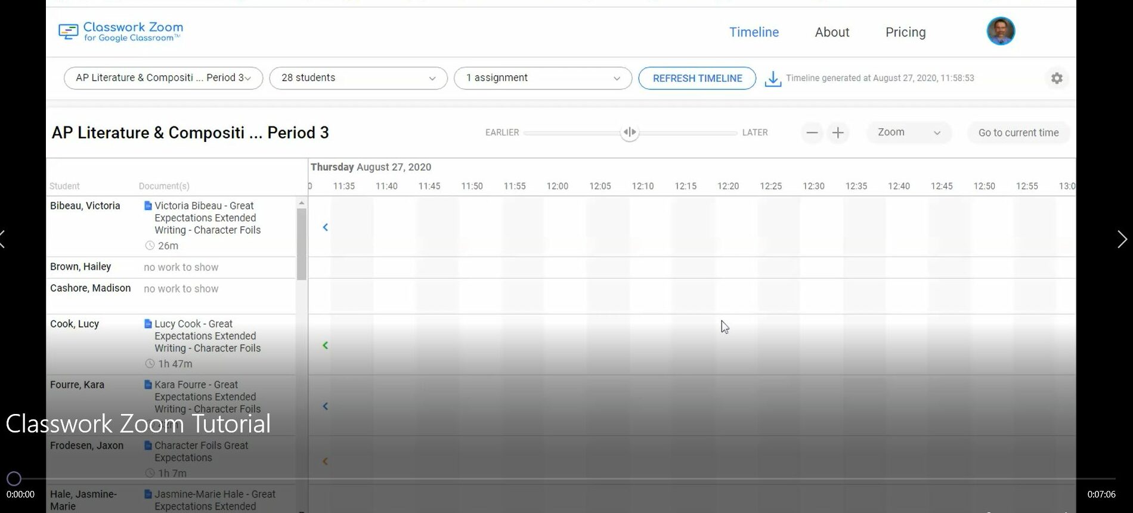Click the AP Literature Period 3 heading
This screenshot has width=1133, height=513.
pos(190,132)
